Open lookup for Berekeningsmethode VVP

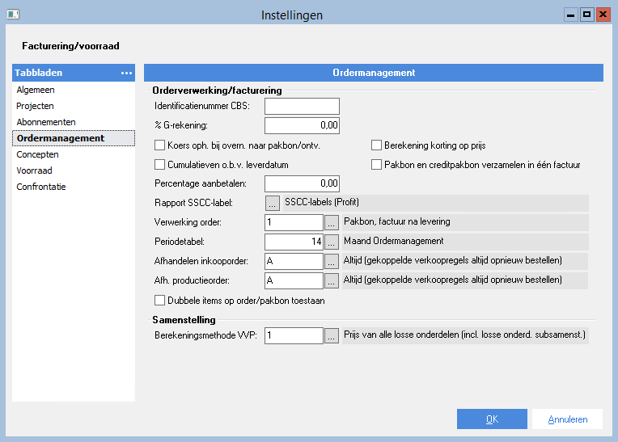pyautogui.click(x=332, y=335)
